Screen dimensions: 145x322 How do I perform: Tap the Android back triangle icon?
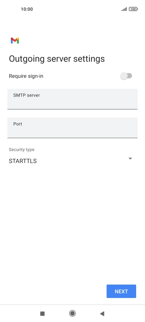102,314
